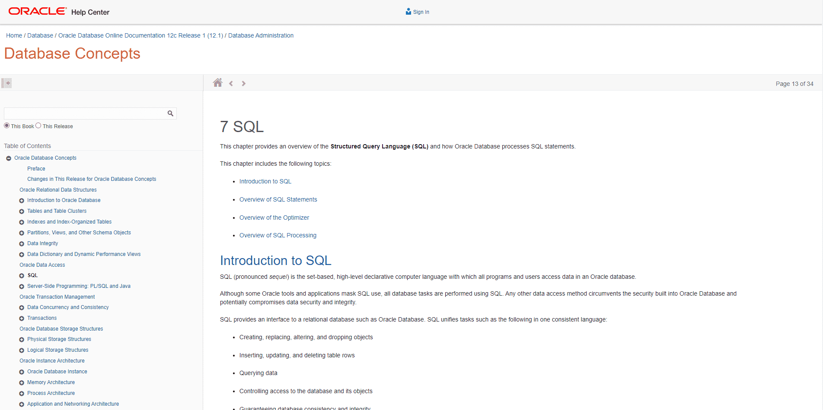Screen dimensions: 823x410
Task: Open Overview of the Optimizer link
Action: pyautogui.click(x=274, y=218)
